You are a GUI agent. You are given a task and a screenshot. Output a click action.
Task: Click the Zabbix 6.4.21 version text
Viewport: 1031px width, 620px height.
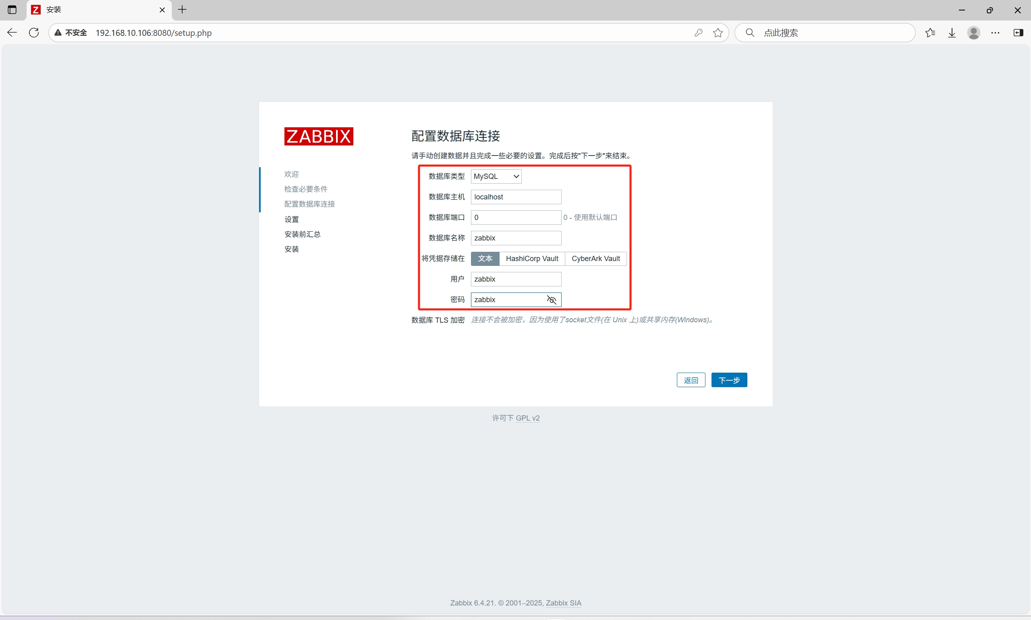tap(473, 603)
